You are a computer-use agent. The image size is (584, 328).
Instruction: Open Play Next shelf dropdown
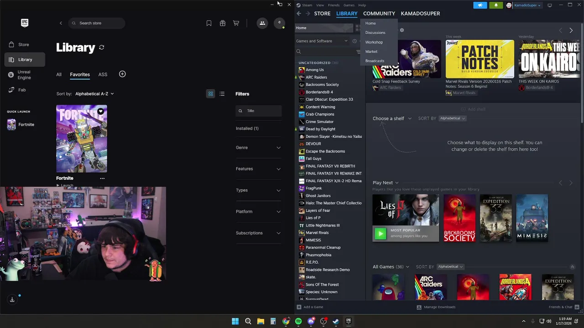point(386,183)
